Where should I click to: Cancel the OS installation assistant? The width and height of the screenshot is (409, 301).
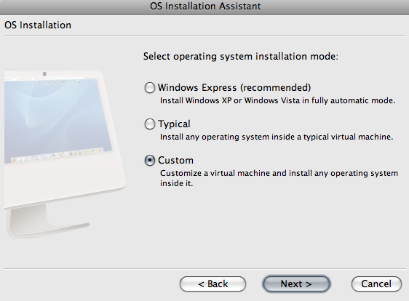[376, 284]
